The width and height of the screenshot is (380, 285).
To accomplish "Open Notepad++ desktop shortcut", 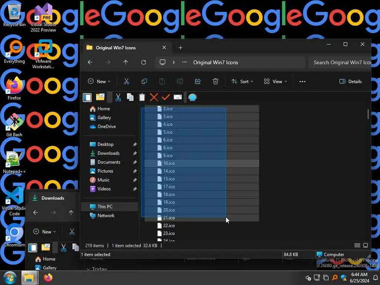I will (x=14, y=162).
